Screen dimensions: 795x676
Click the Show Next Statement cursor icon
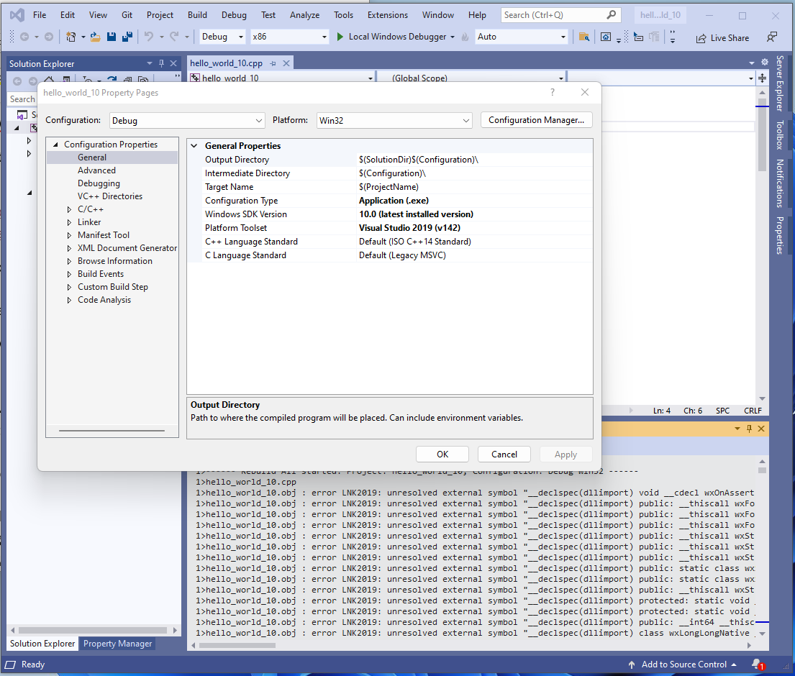[639, 37]
